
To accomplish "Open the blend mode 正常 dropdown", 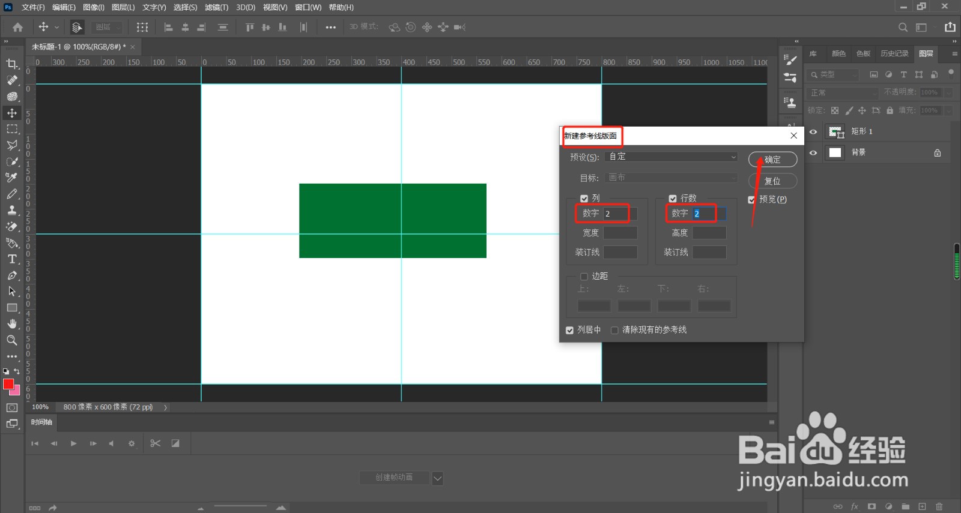I will click(x=843, y=93).
